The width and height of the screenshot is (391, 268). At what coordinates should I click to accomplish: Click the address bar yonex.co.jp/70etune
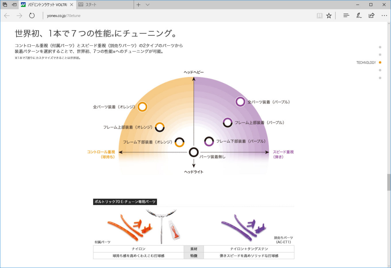pos(64,16)
